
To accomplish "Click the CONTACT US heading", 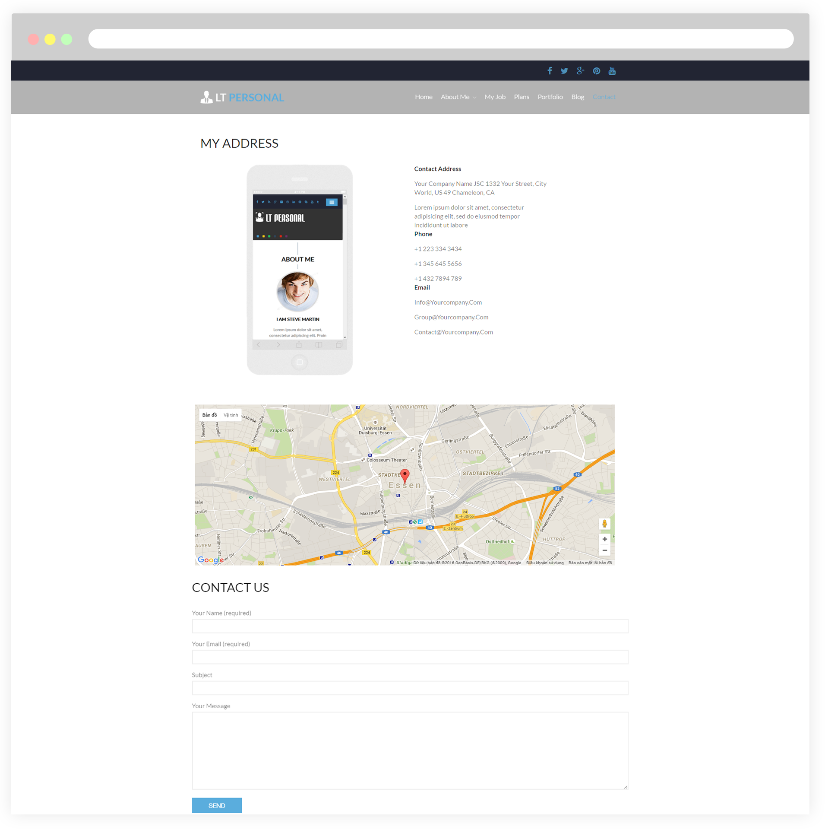I will 231,588.
